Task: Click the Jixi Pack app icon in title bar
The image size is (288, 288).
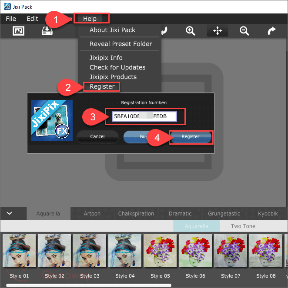Action: 7,7
